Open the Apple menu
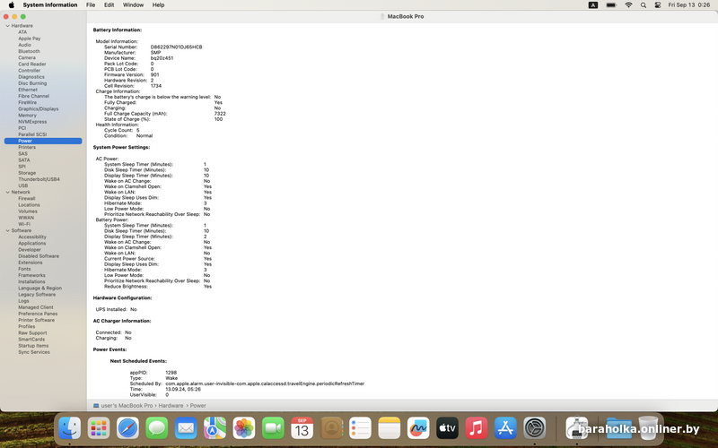This screenshot has width=718, height=448. [12, 5]
